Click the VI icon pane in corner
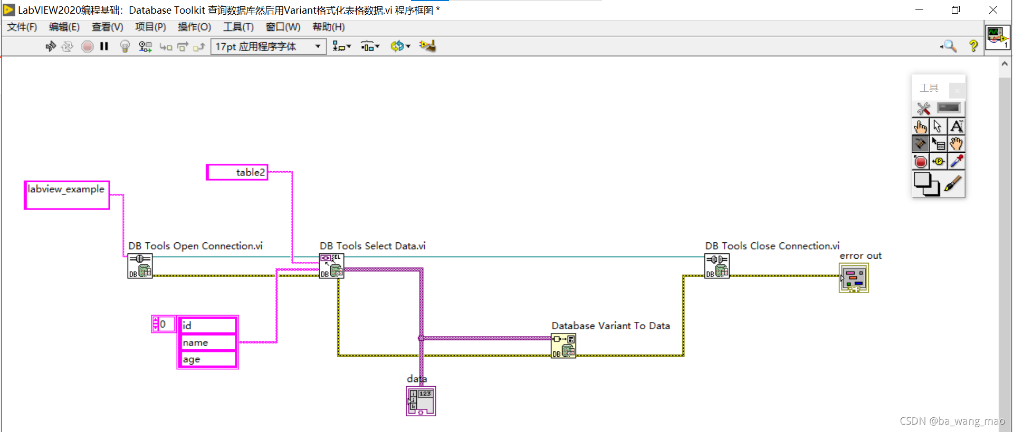The image size is (1013, 432). [x=998, y=37]
